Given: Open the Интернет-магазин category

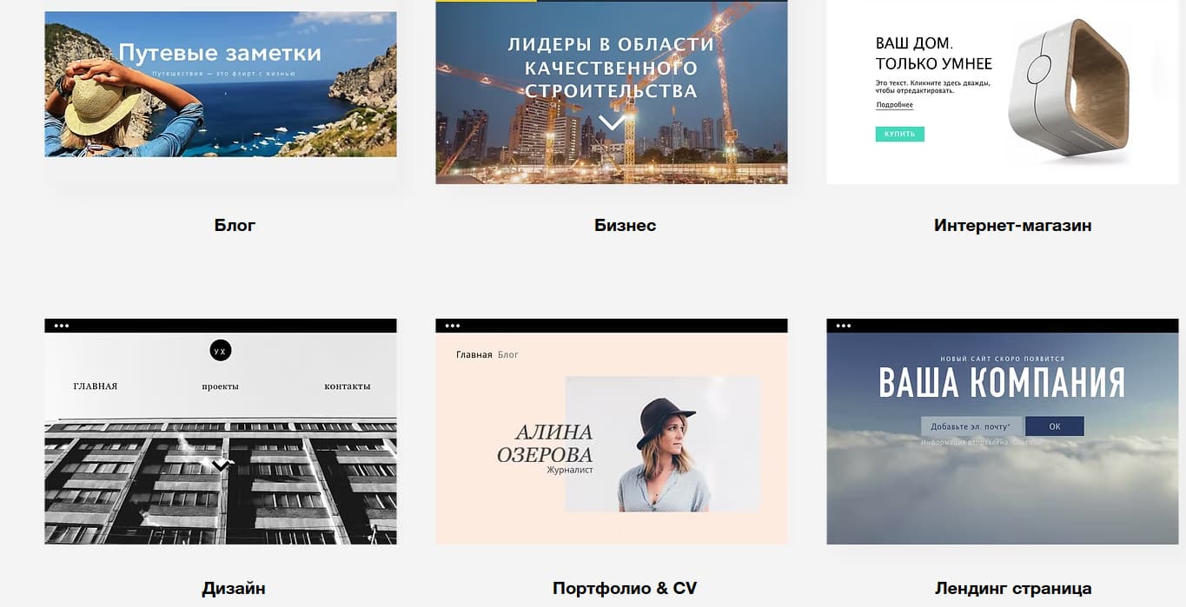Looking at the screenshot, I should pos(1012,226).
